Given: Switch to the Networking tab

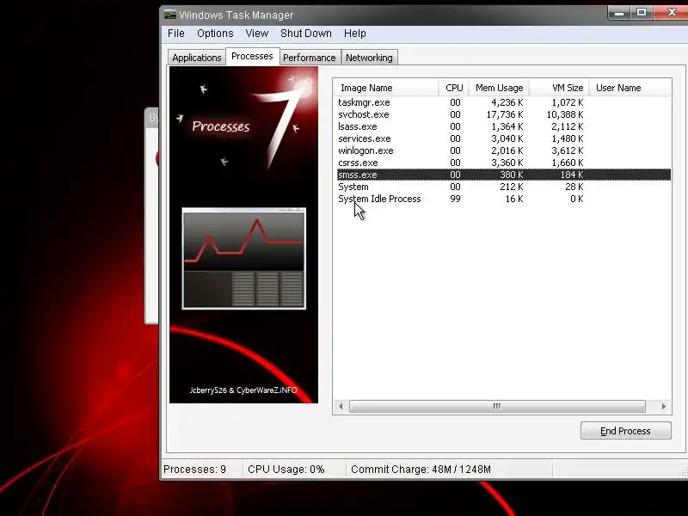Looking at the screenshot, I should tap(369, 58).
